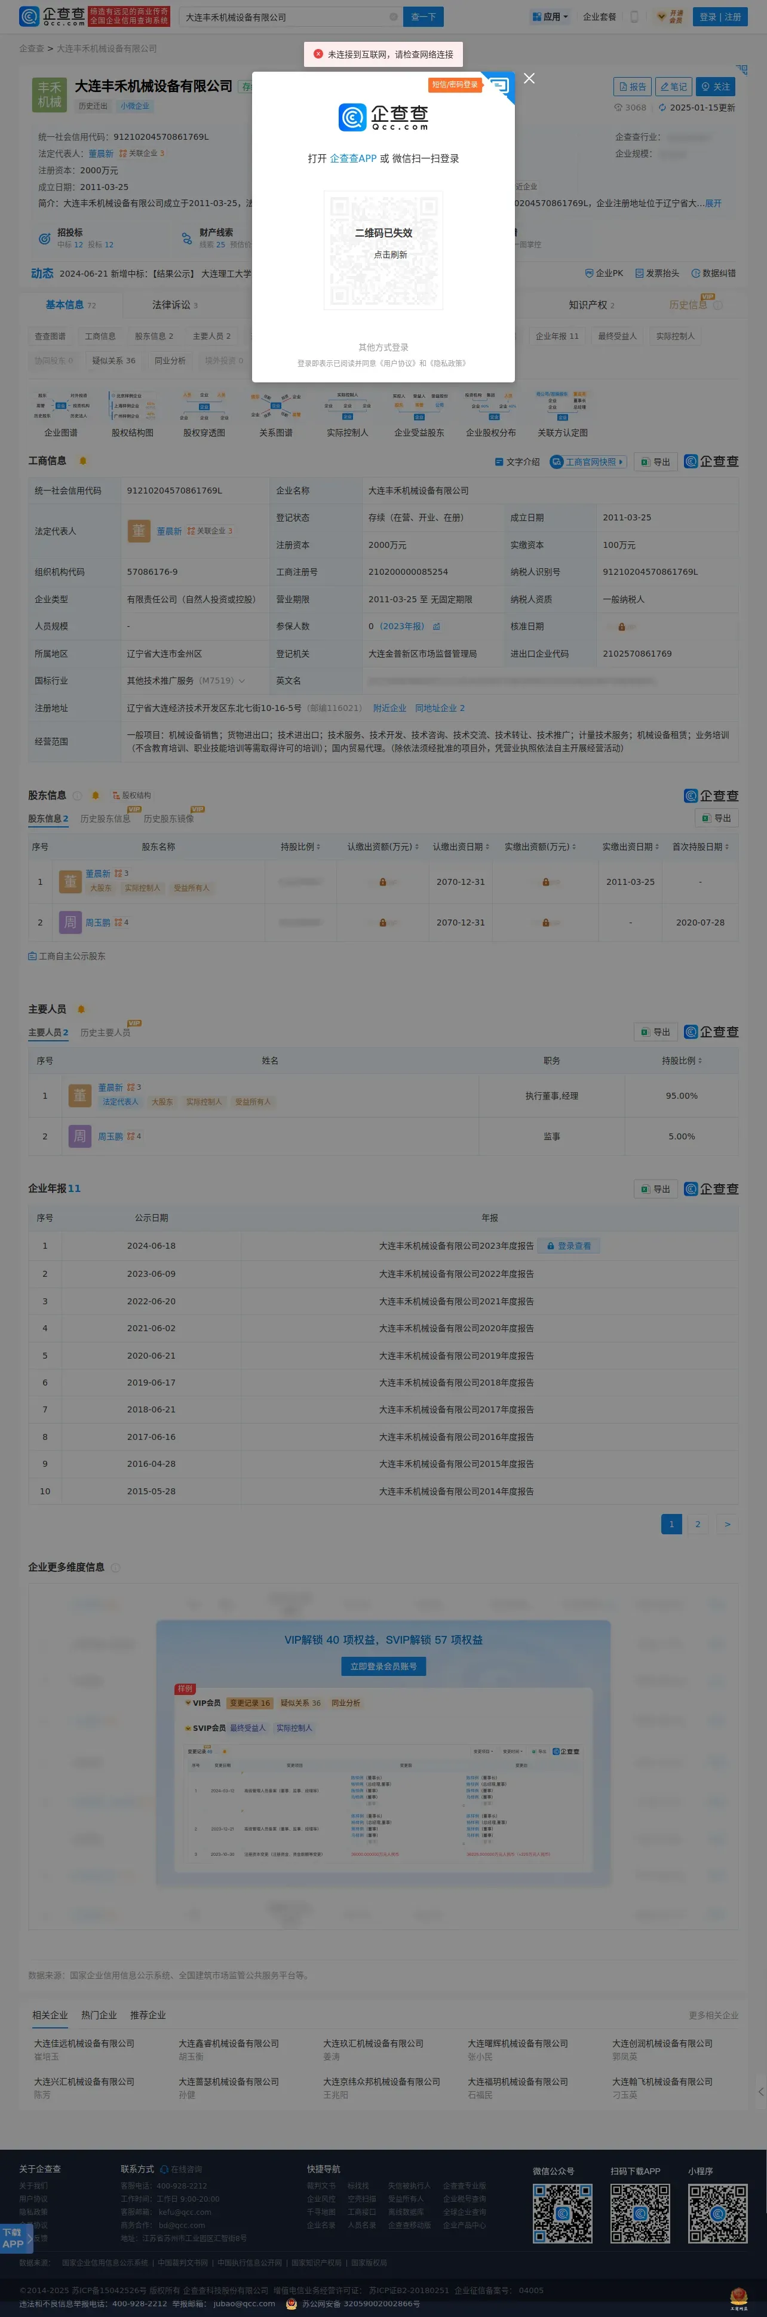Open 股权穿透图 diagram thumbnail
The width and height of the screenshot is (767, 2317).
coord(204,413)
